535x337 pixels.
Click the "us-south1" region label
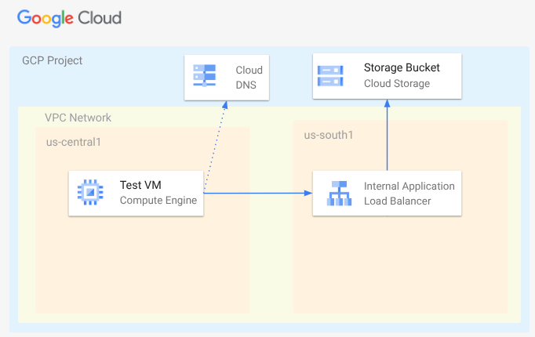[329, 135]
